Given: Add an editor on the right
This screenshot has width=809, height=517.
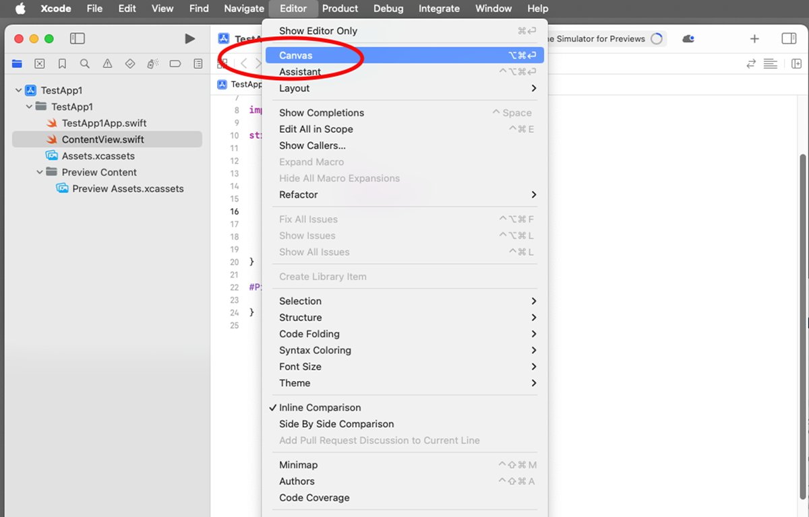Looking at the screenshot, I should tap(796, 64).
